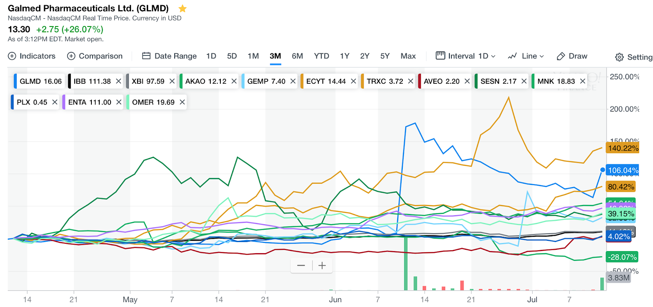
Task: Remove SESN comparison with its X
Action: 524,81
